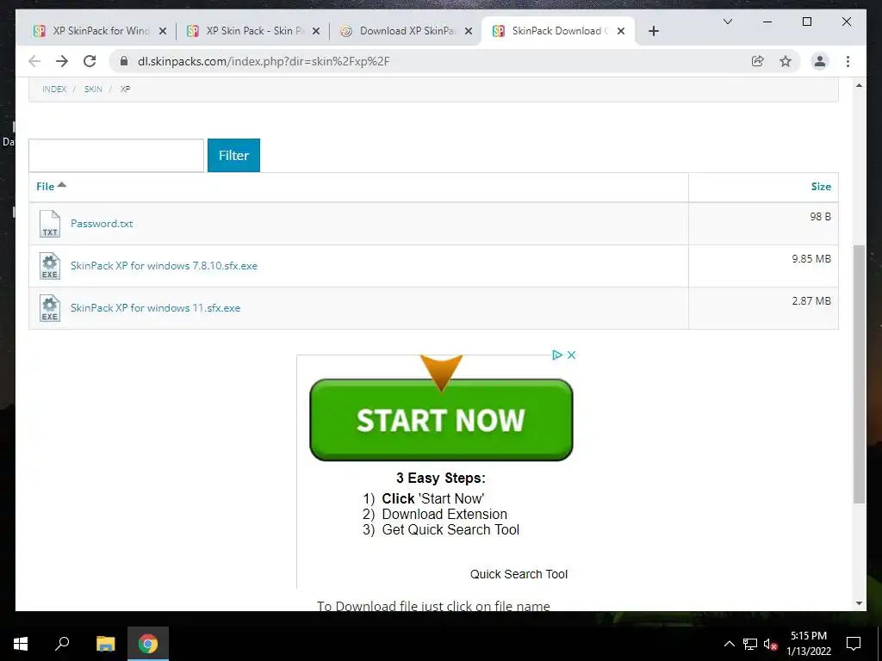Open network status tray icon

[x=750, y=644]
